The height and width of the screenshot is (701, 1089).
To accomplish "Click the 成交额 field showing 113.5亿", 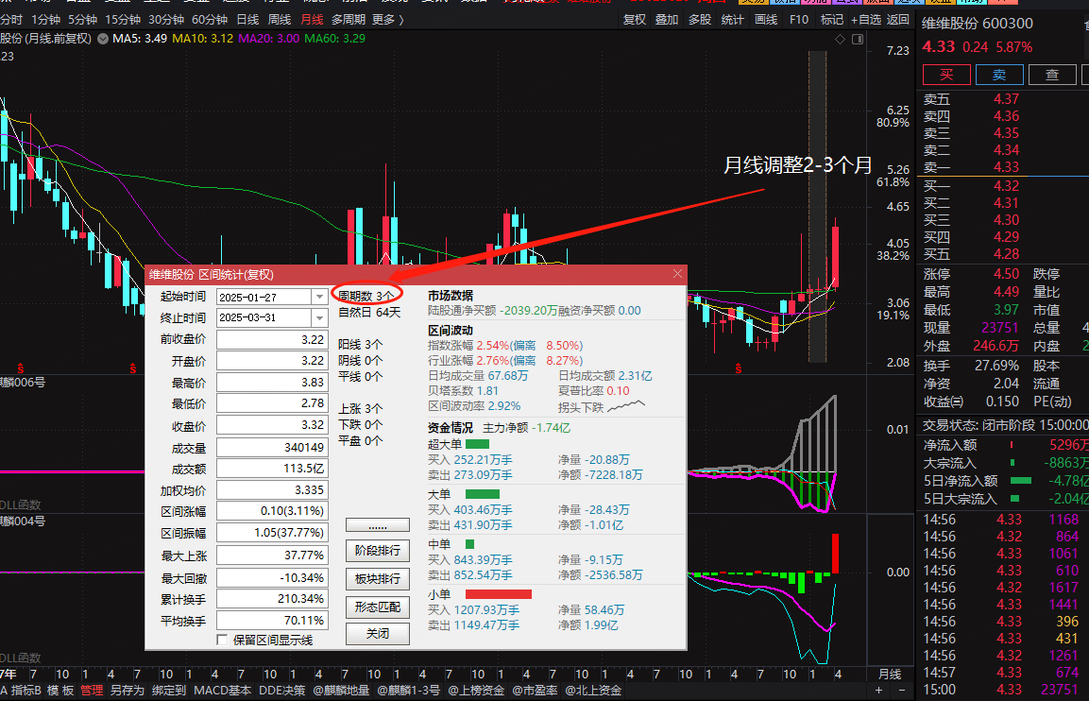I will [x=272, y=469].
